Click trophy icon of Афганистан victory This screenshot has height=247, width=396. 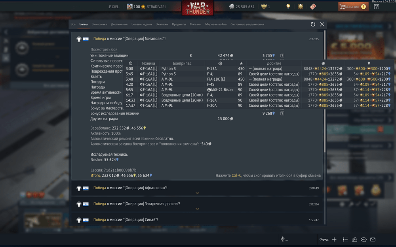pyautogui.click(x=79, y=188)
